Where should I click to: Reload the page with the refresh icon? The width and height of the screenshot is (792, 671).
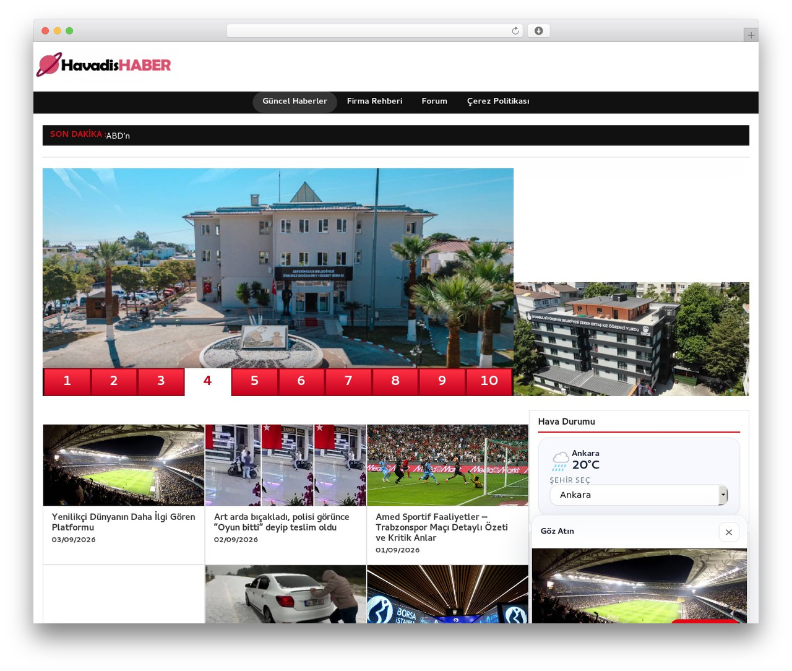pyautogui.click(x=515, y=31)
